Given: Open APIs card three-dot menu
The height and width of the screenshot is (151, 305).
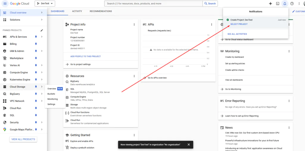Looking at the screenshot, I should [211, 24].
